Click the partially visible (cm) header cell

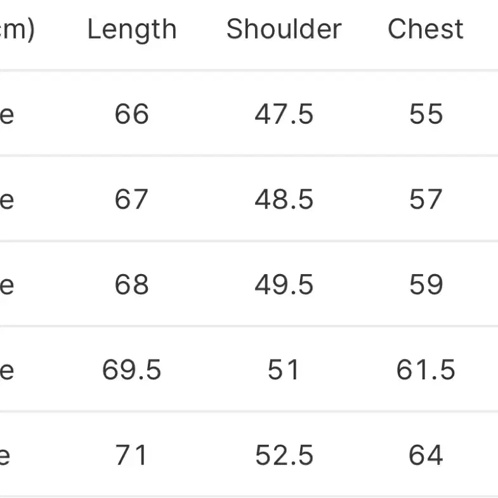(x=17, y=30)
